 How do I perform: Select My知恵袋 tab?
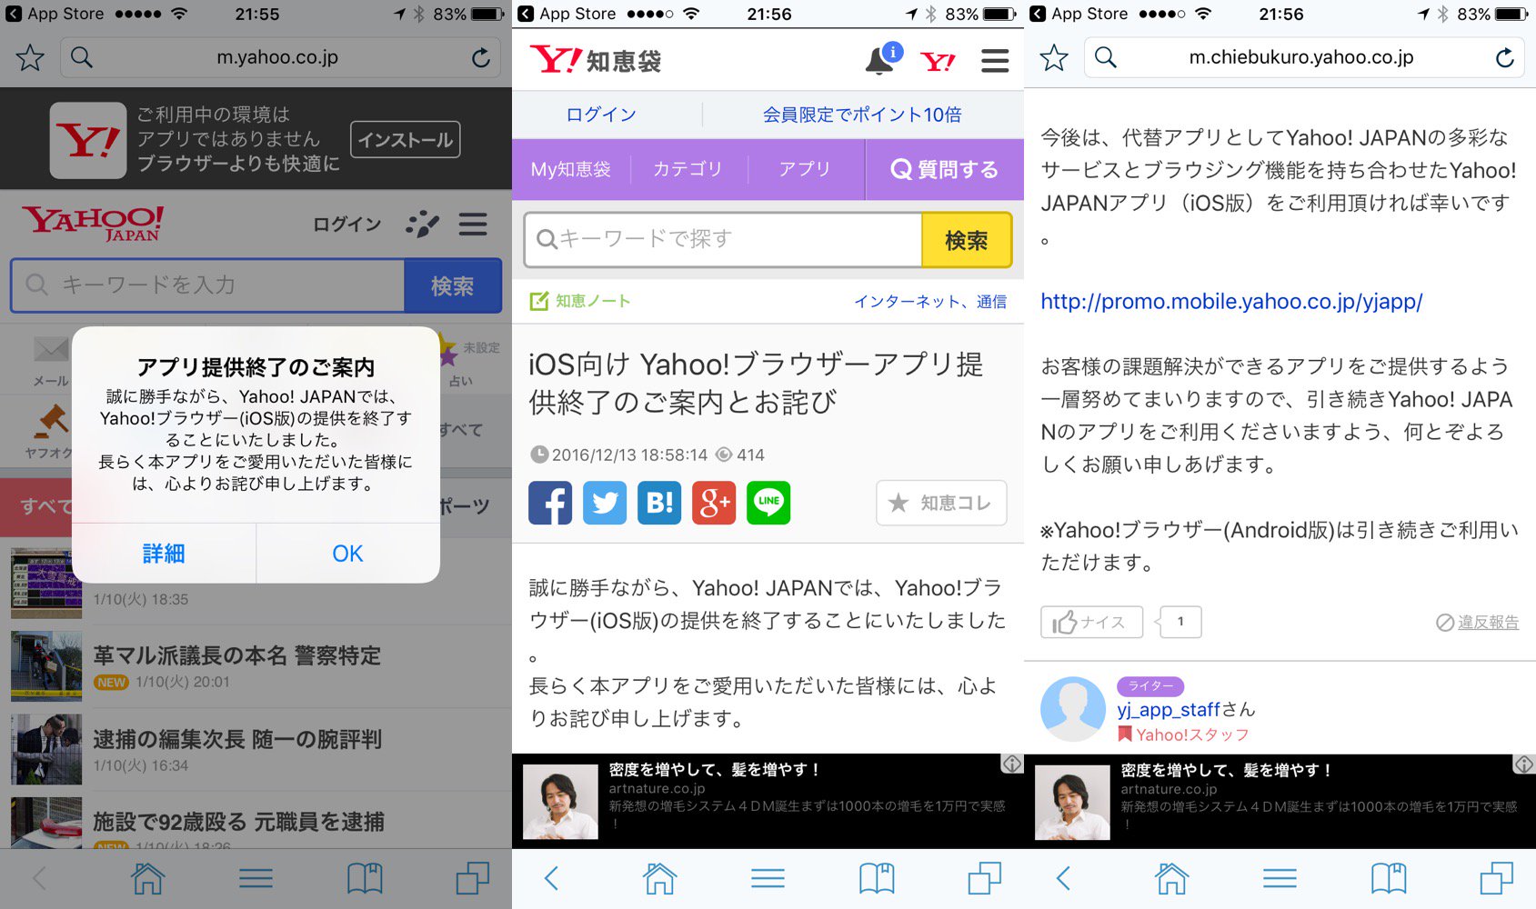coord(571,169)
